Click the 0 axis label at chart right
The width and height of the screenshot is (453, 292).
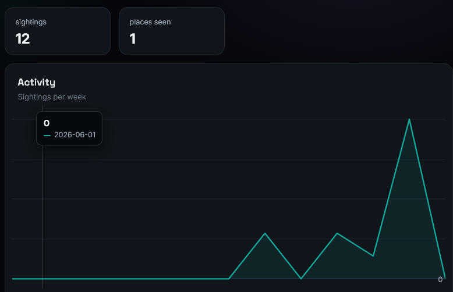coord(440,280)
